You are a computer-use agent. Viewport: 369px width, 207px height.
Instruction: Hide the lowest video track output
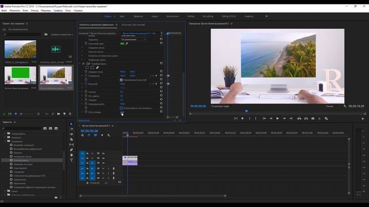click(x=103, y=163)
